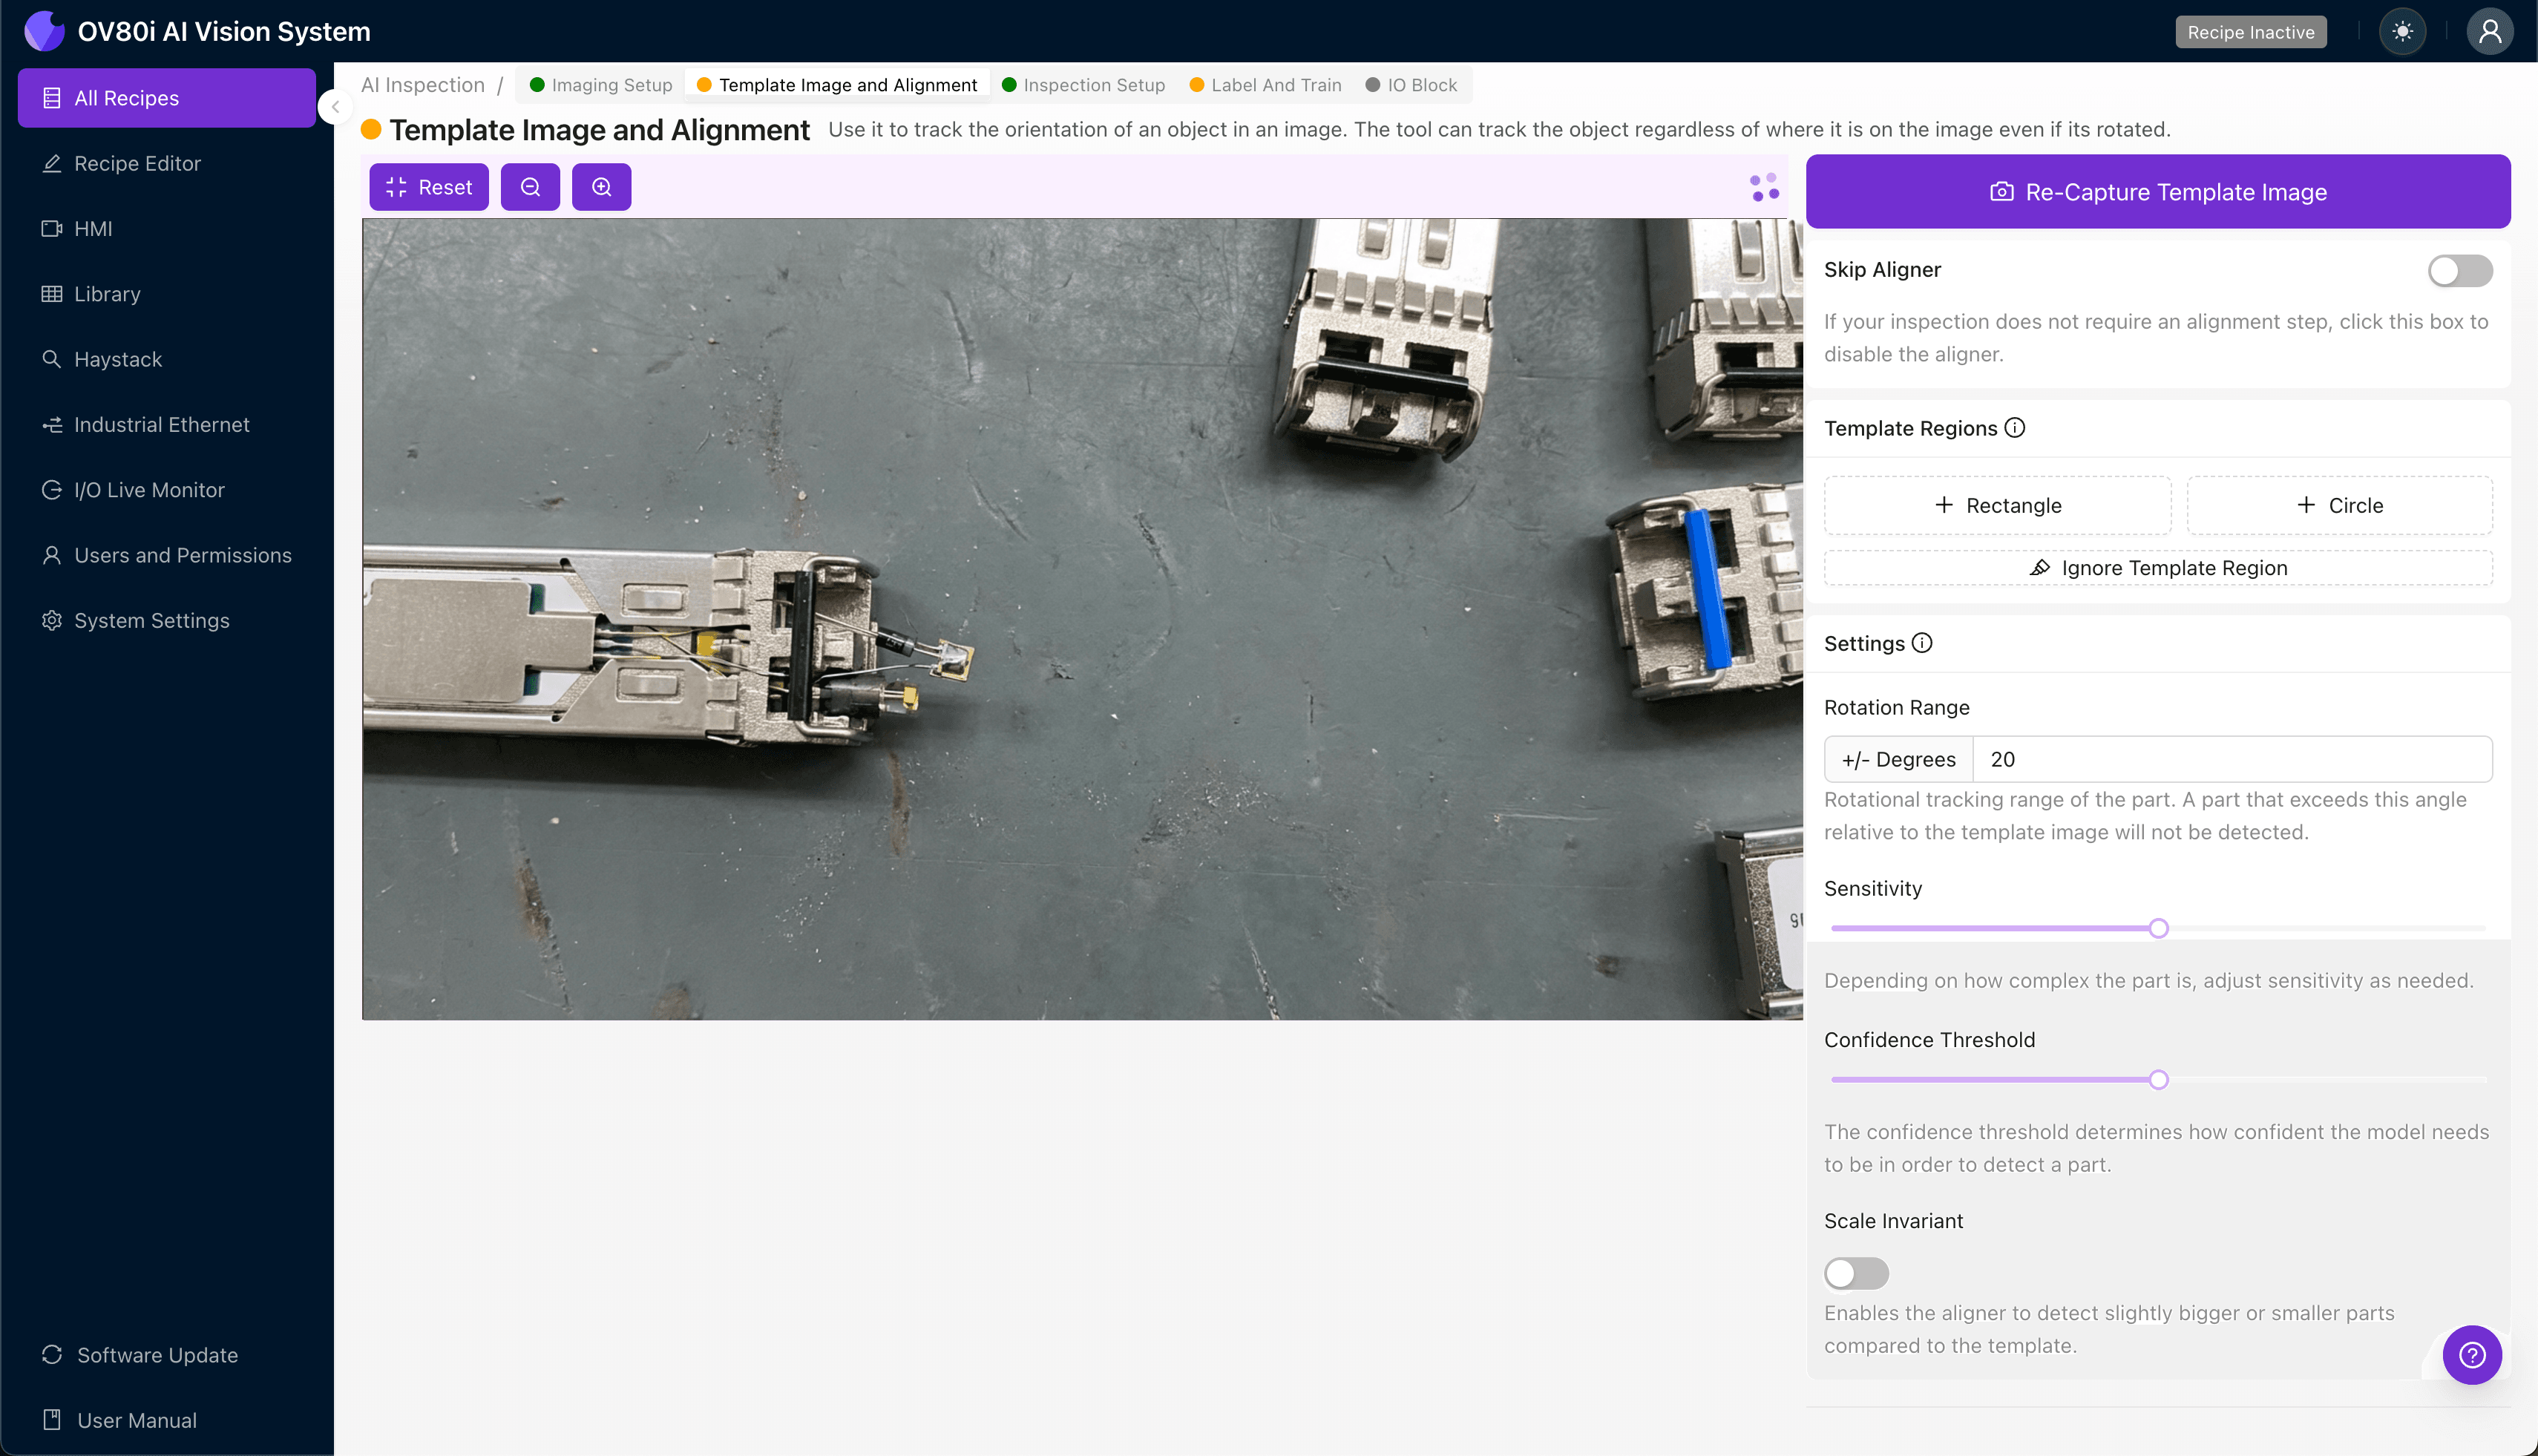This screenshot has height=1456, width=2538.
Task: Click the zoom in magnifier icon
Action: pyautogui.click(x=601, y=187)
